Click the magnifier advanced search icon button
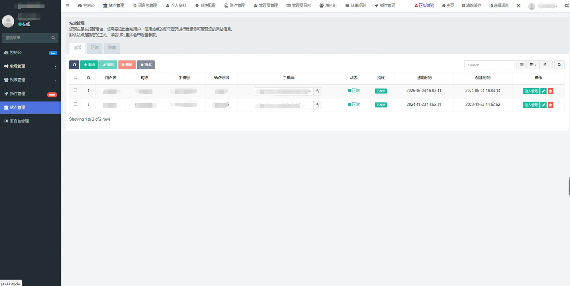The width and height of the screenshot is (570, 286). 559,65
